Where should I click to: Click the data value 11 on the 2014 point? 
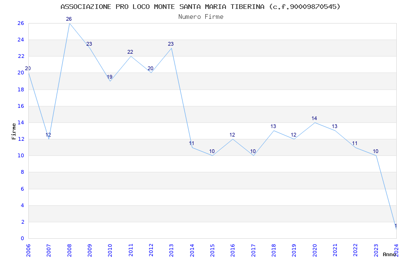(x=192, y=143)
